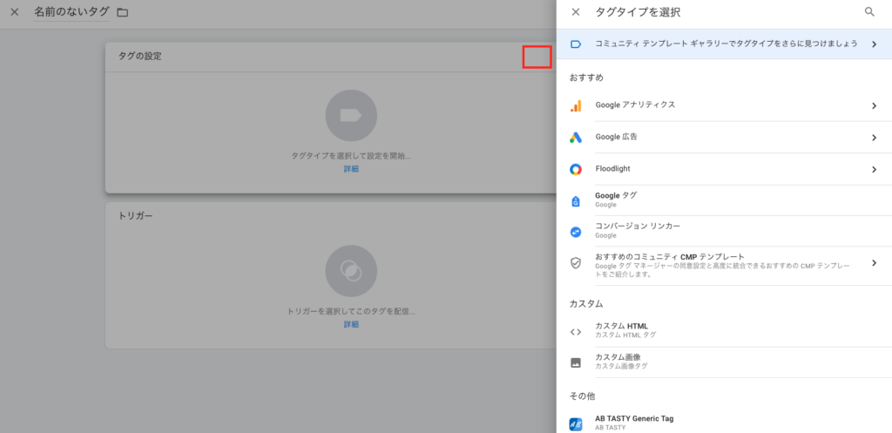Click the コンバージョン リンカー icon
Screen dimensions: 892x433
(576, 232)
